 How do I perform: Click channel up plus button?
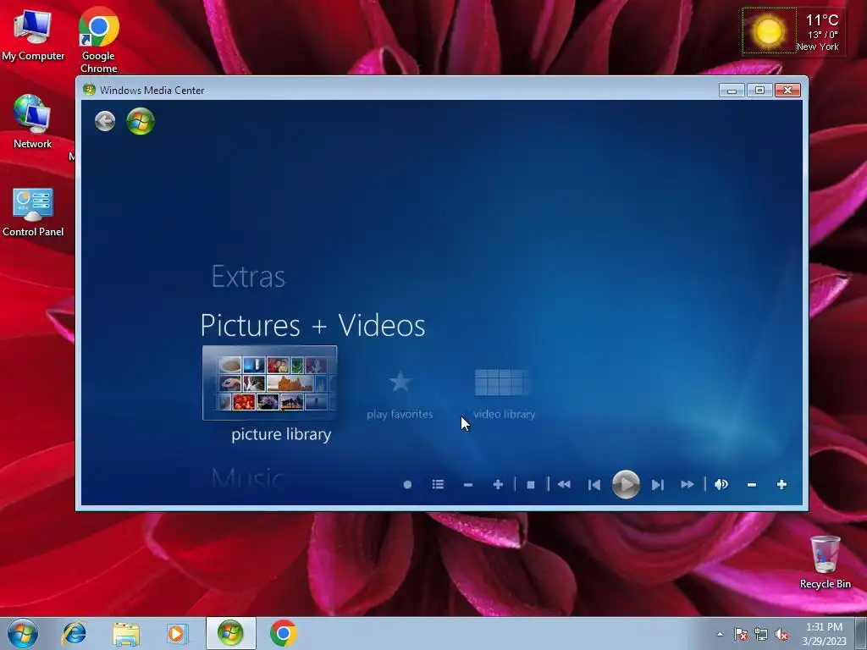pos(498,485)
